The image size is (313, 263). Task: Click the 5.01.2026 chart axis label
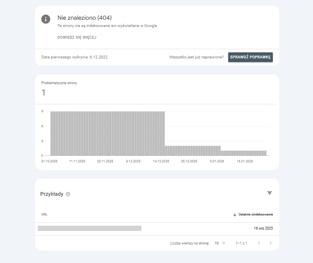(x=217, y=161)
